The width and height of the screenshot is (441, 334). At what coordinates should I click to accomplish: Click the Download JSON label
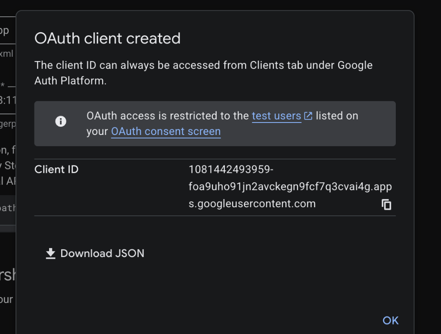tap(102, 254)
